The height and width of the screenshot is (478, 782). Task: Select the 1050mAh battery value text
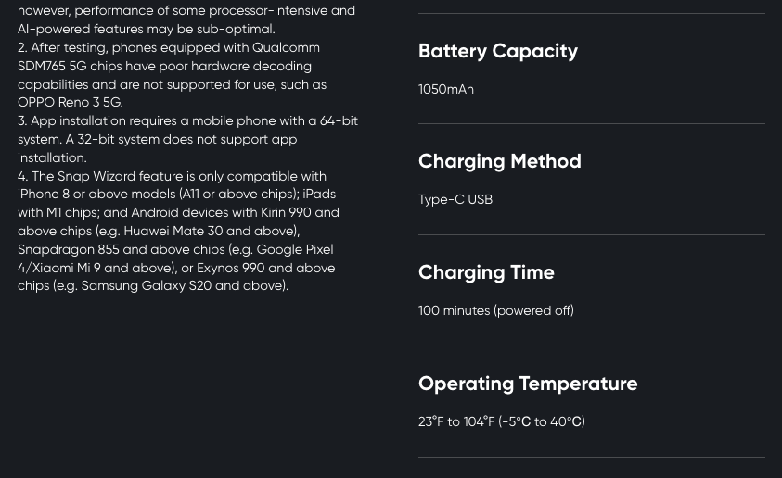(446, 89)
